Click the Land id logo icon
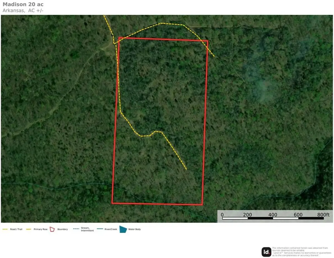This screenshot has width=334, height=258. (266, 252)
